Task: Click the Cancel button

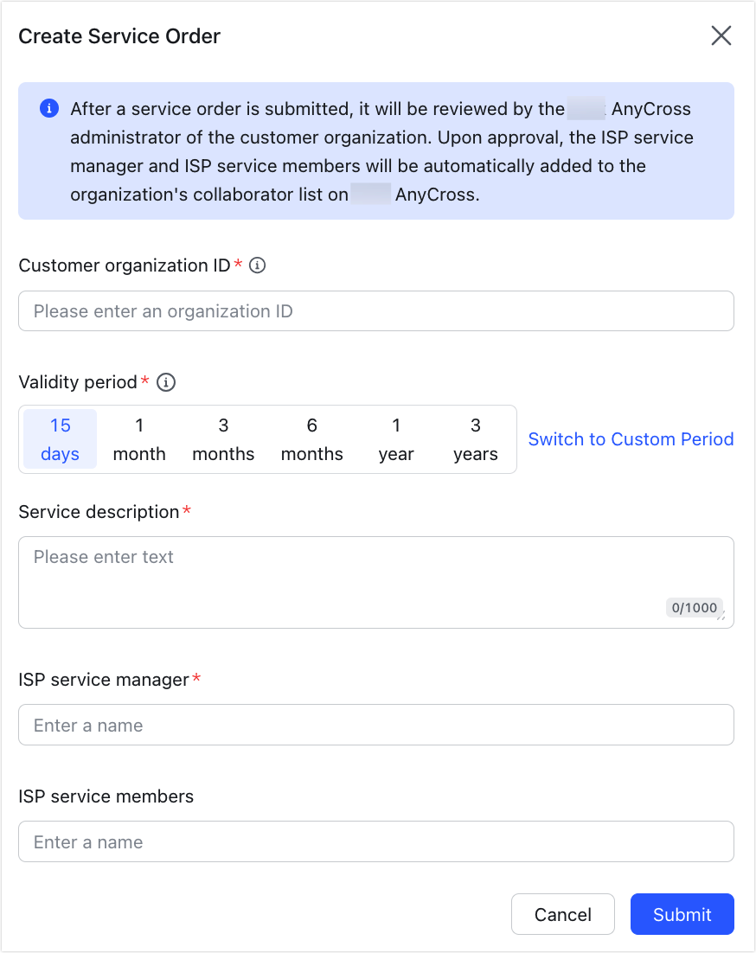Action: (562, 914)
